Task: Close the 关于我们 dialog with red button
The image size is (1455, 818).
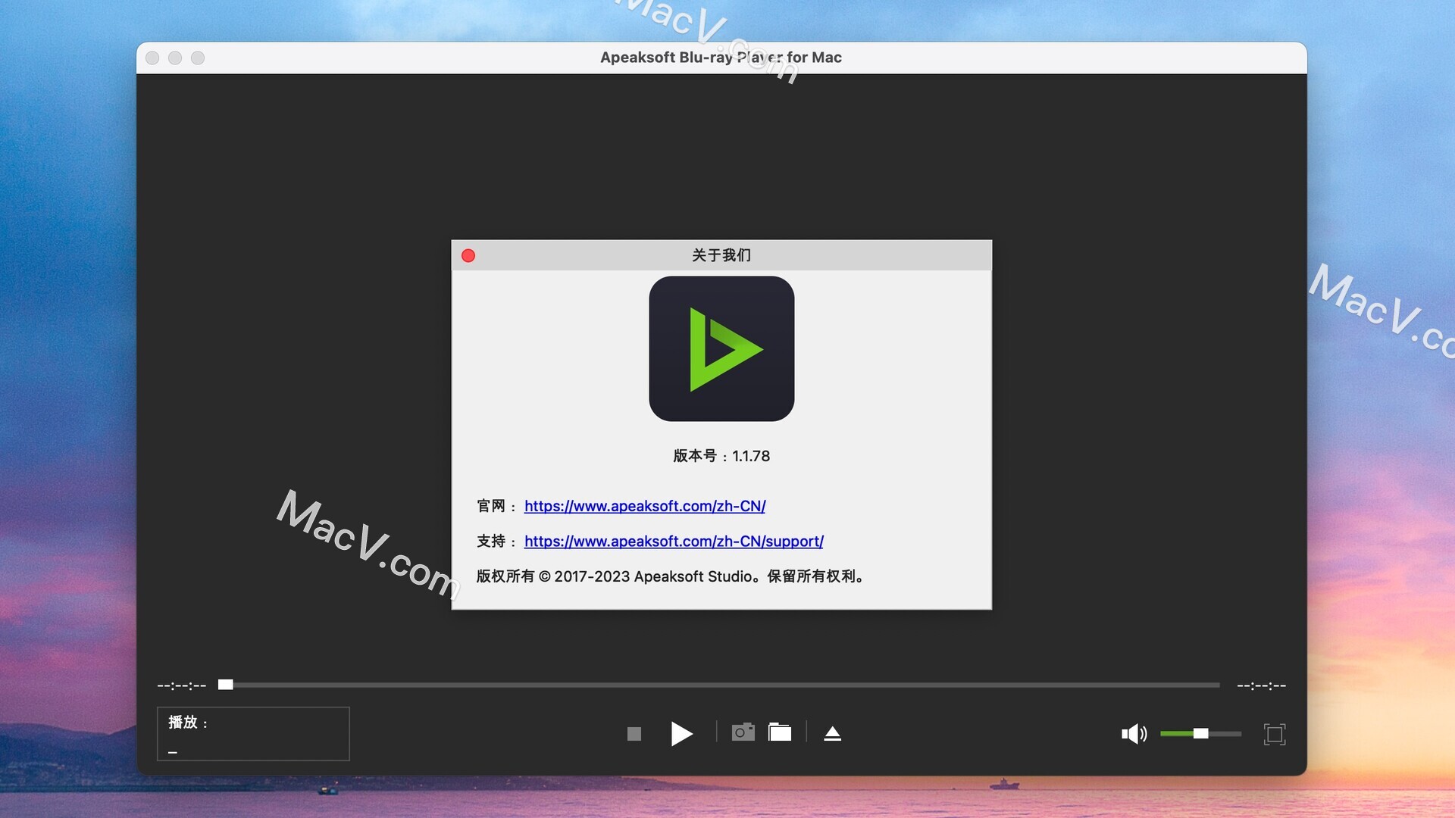Action: [x=468, y=256]
